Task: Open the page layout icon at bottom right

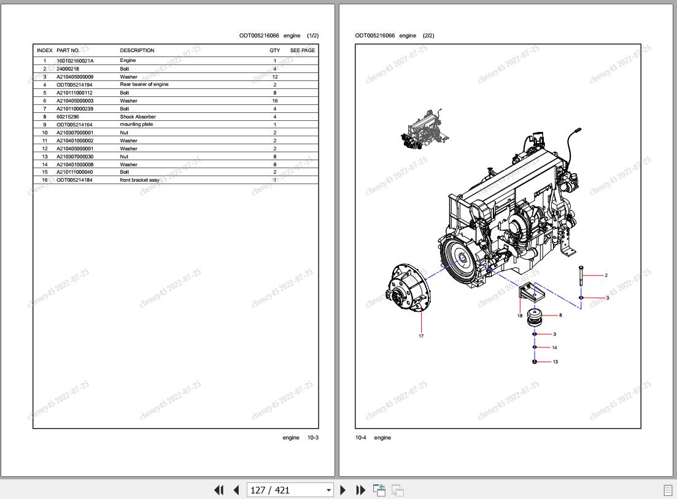Action: coord(668,490)
